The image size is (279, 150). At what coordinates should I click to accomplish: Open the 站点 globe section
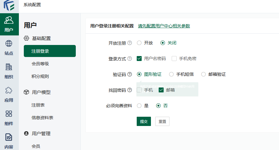pos(9,47)
